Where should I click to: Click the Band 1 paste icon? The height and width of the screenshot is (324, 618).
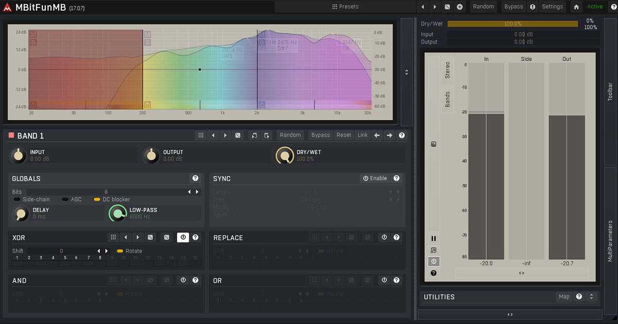266,135
